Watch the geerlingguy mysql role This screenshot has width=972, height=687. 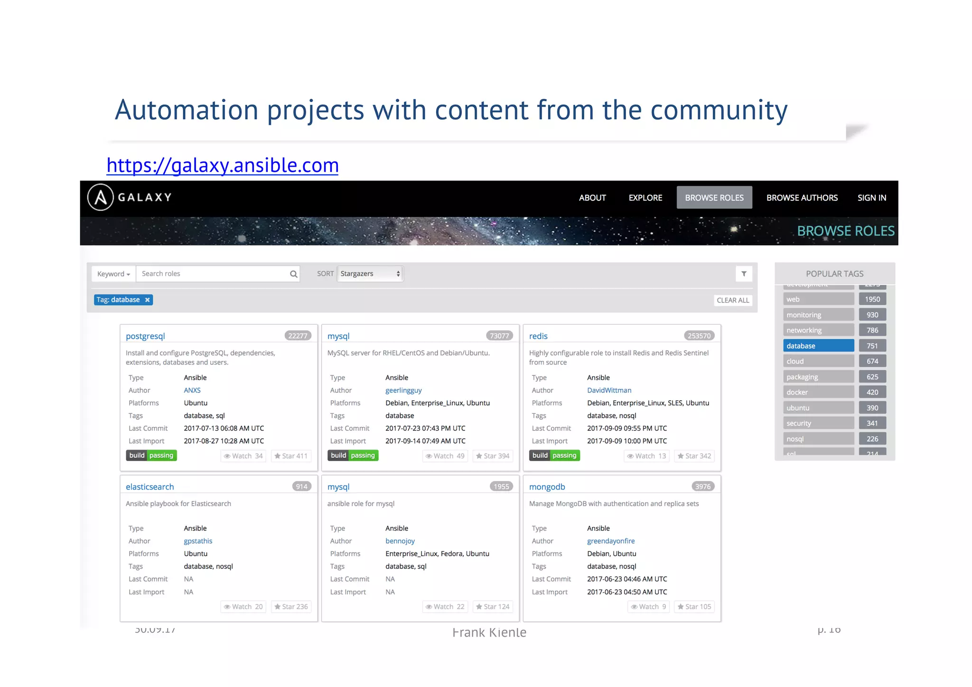tap(445, 456)
